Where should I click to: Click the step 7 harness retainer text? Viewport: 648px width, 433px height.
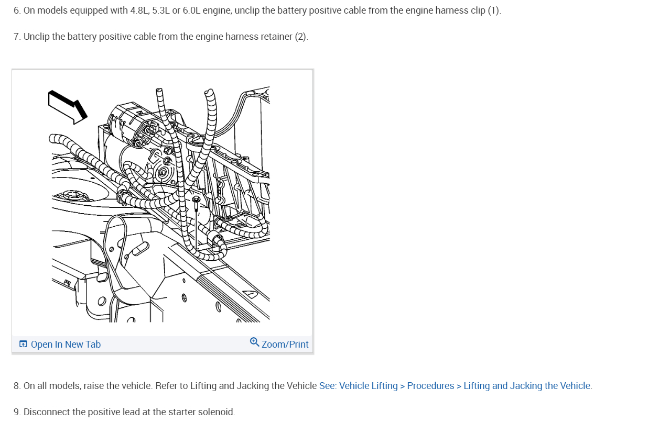(x=161, y=37)
